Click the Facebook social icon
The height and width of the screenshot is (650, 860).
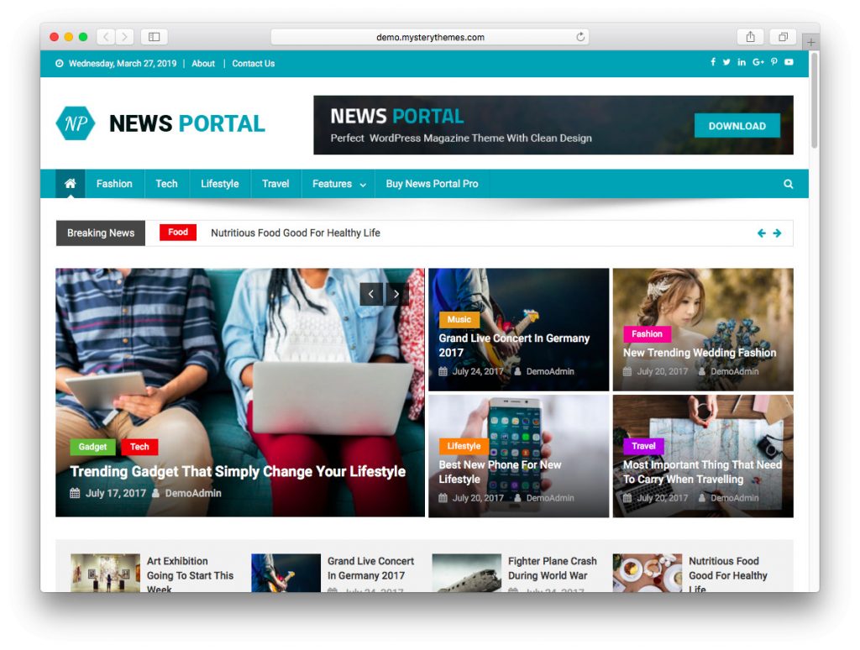(713, 62)
